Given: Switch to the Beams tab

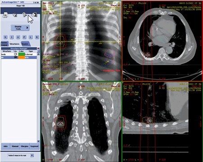Looking at the screenshot, I should (25, 44).
